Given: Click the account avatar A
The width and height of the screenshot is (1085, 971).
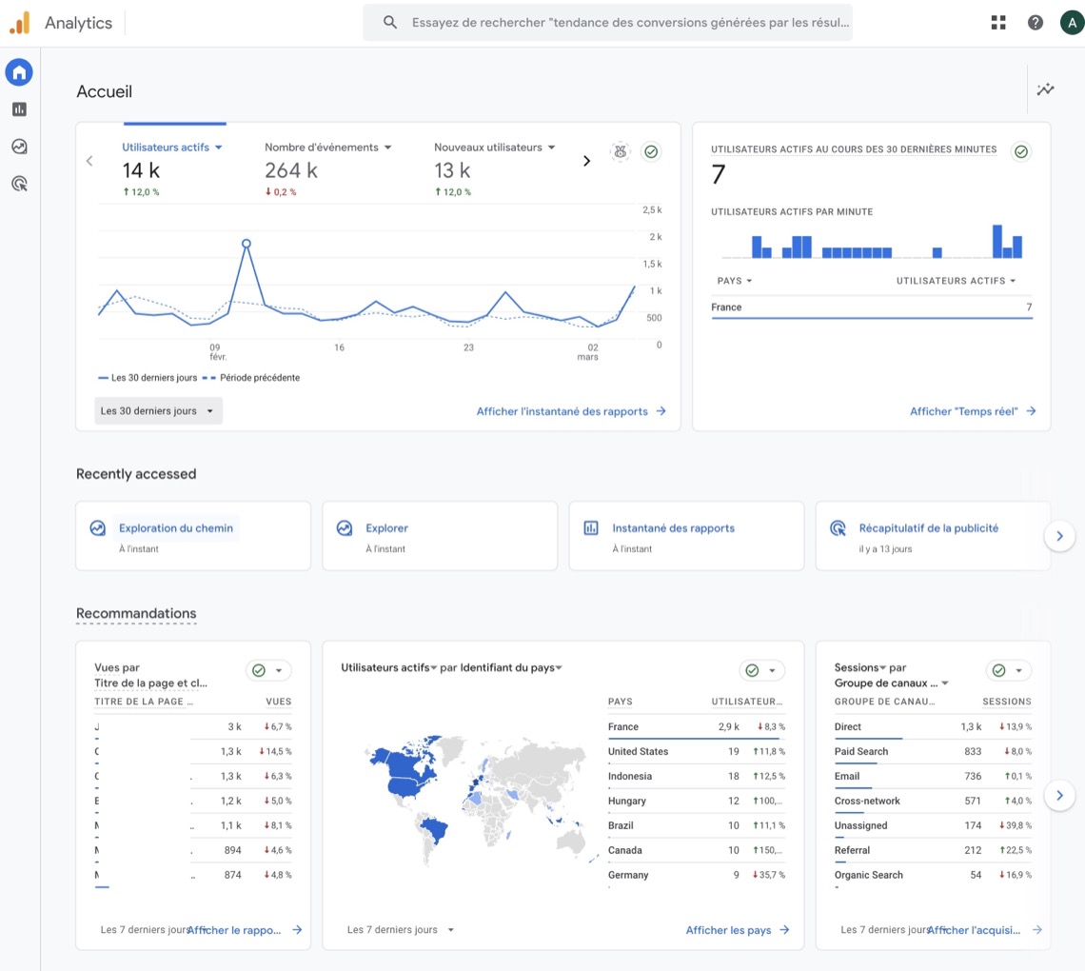Looking at the screenshot, I should (x=1072, y=22).
